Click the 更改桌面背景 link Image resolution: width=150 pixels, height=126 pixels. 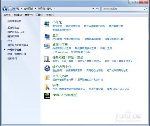click(x=73, y=26)
